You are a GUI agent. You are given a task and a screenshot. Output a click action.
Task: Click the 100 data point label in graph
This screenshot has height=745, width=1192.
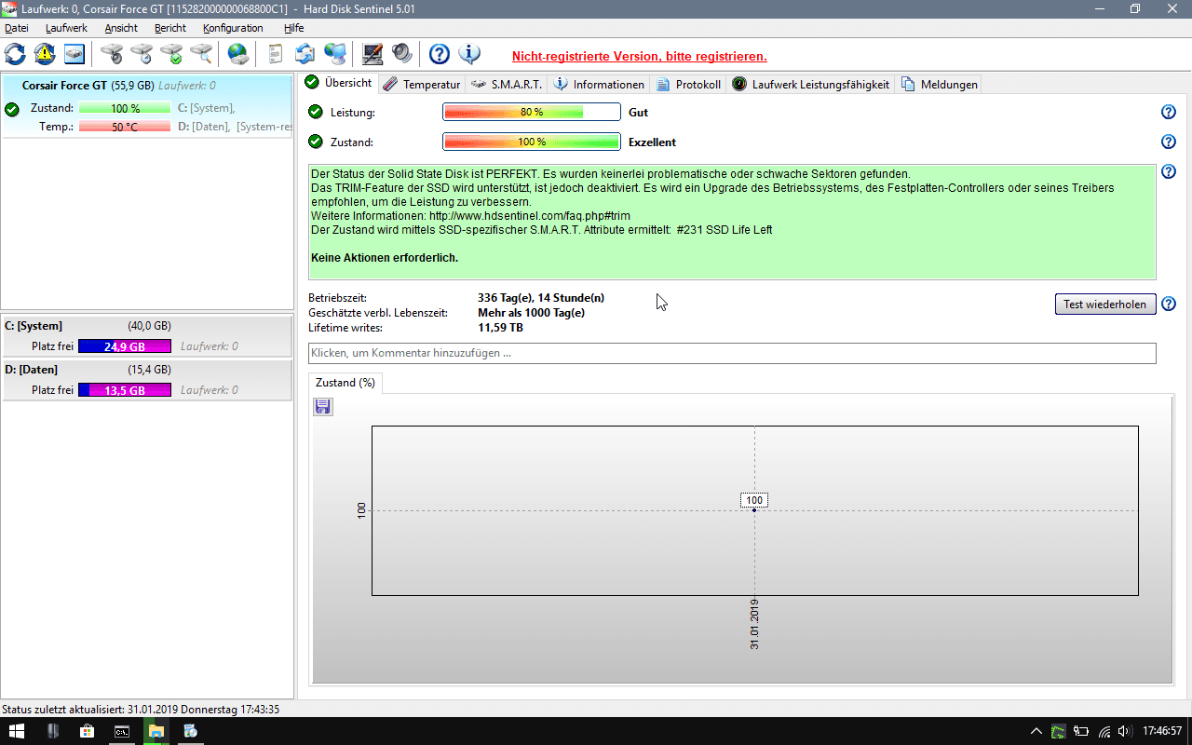click(x=754, y=500)
